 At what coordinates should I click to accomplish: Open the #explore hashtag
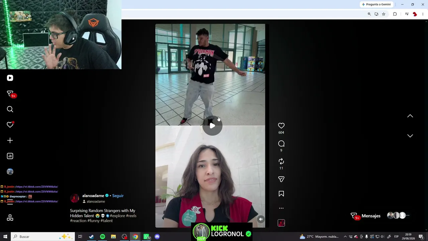pos(117,216)
